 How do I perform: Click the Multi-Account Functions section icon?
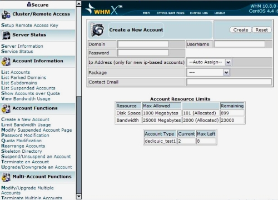tap(6, 177)
